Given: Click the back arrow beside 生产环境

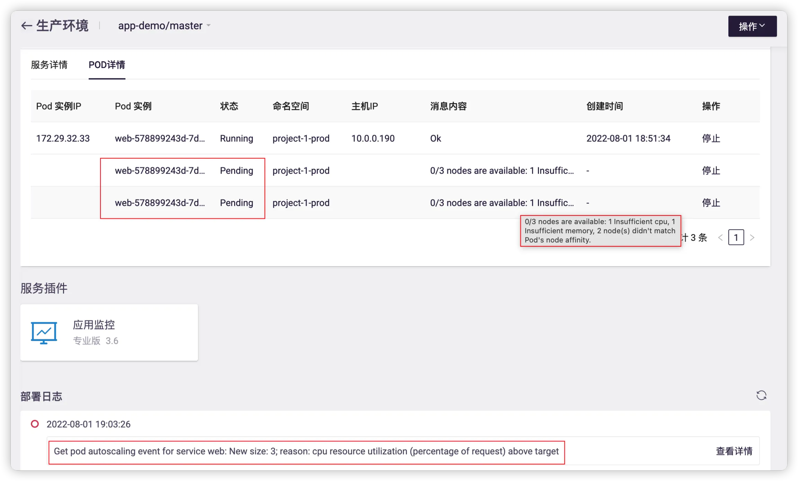Looking at the screenshot, I should [x=27, y=26].
